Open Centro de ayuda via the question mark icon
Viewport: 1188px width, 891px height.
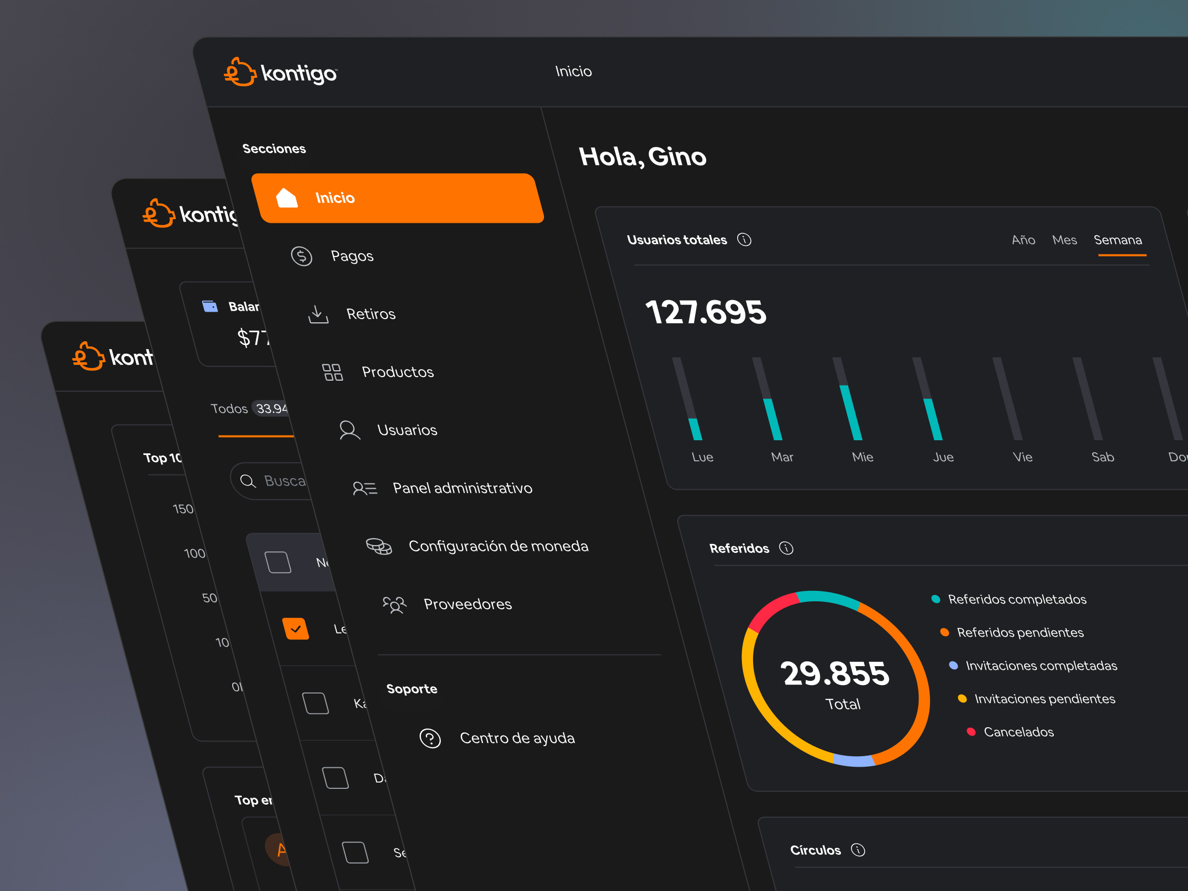[x=430, y=738]
